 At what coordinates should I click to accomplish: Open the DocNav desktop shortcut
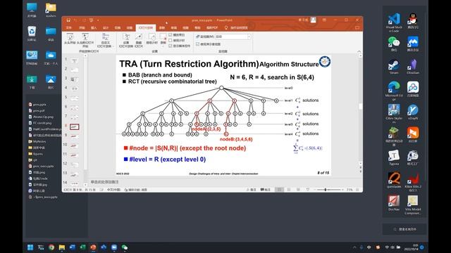(394, 203)
